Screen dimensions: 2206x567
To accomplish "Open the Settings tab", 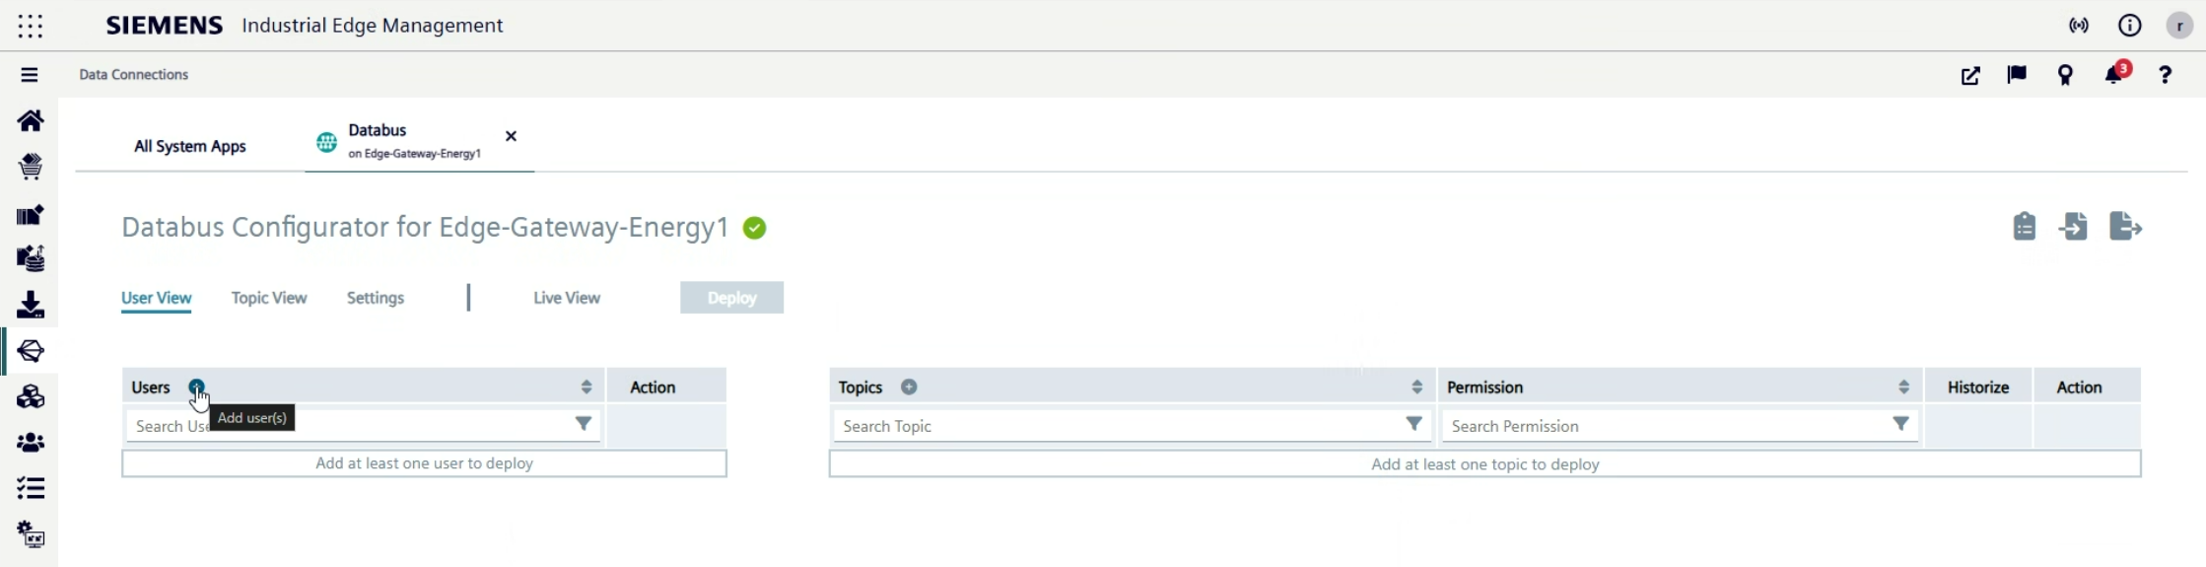I will 376,298.
